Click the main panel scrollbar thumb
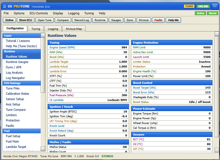Screen dimensions: 220x160 (x=217, y=86)
